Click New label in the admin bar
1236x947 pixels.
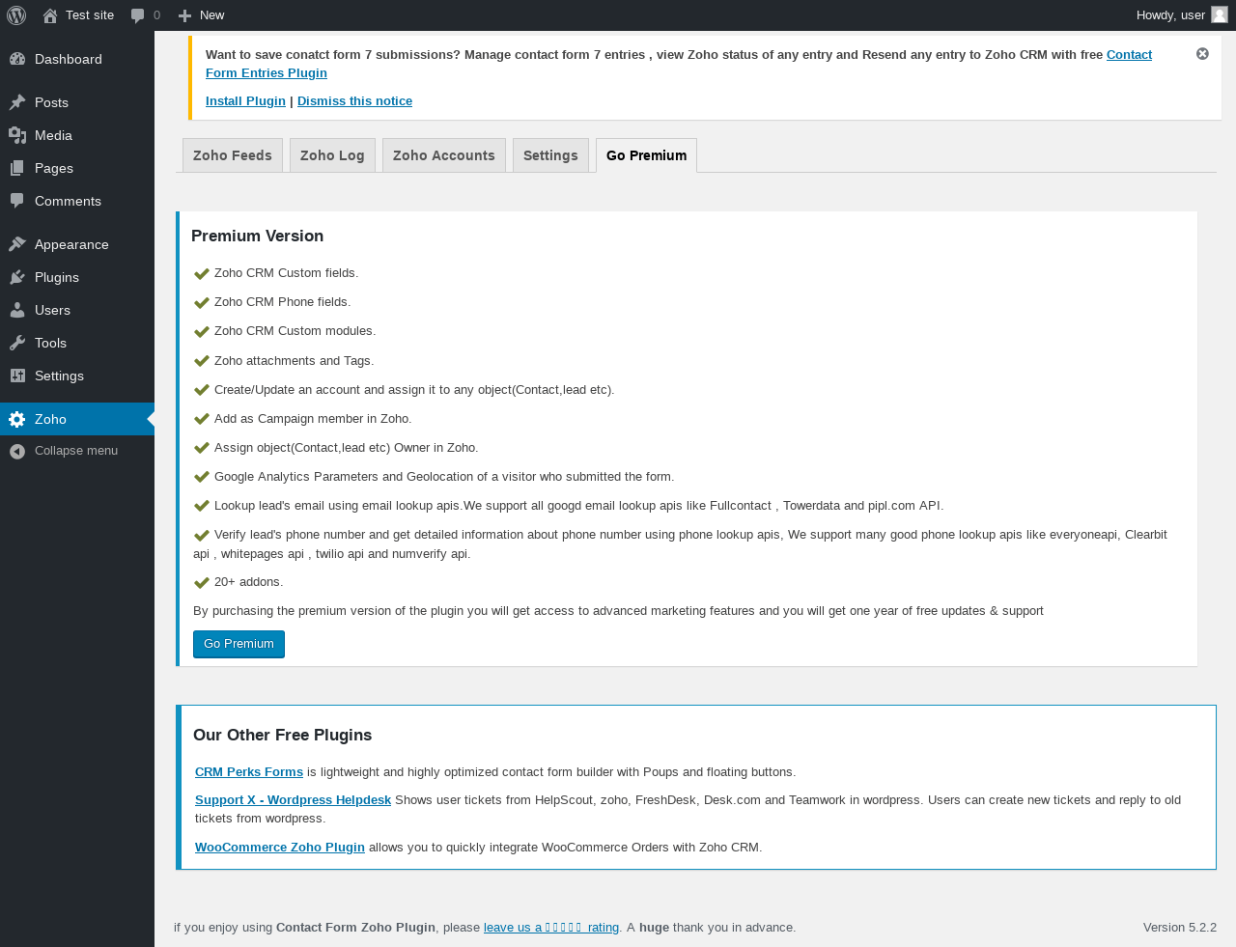point(211,15)
